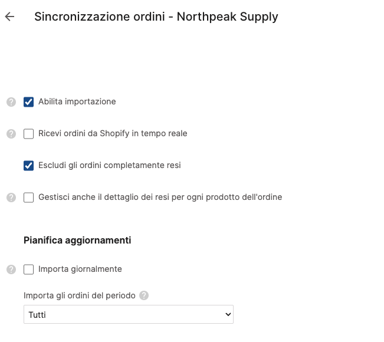Click the Gestisci anche il dettaglio label text

pyautogui.click(x=160, y=198)
